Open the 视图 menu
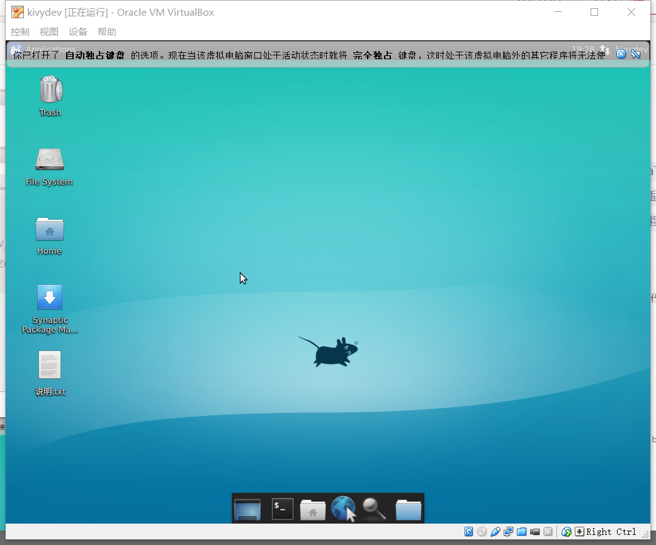This screenshot has width=656, height=545. 49,32
